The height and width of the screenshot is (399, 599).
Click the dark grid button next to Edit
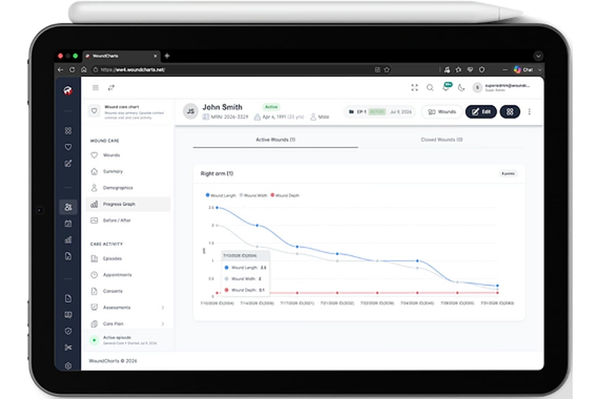pyautogui.click(x=510, y=112)
